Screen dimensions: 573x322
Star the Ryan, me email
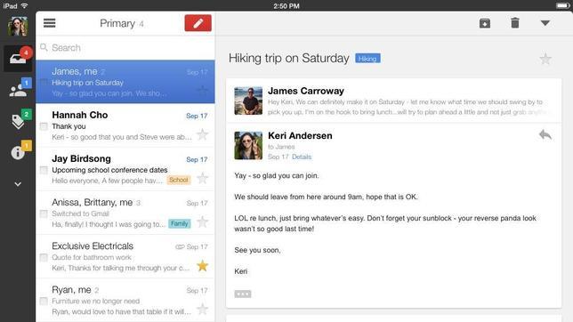(x=202, y=310)
